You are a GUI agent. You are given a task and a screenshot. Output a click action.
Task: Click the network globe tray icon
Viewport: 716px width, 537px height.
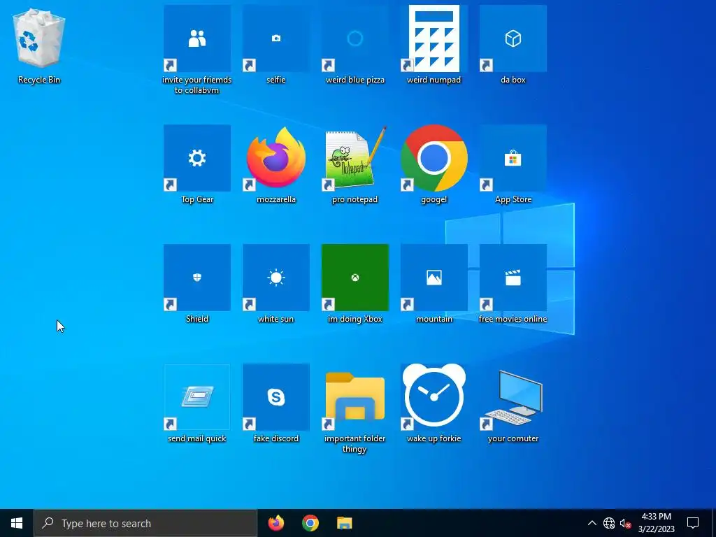[x=609, y=523]
